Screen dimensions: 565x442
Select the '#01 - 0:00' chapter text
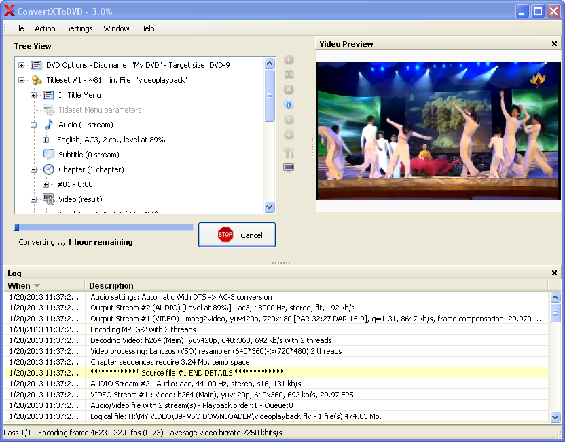(75, 184)
